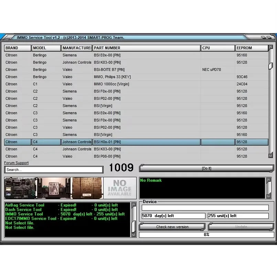Click the second circuit board thumbnail

point(53,188)
